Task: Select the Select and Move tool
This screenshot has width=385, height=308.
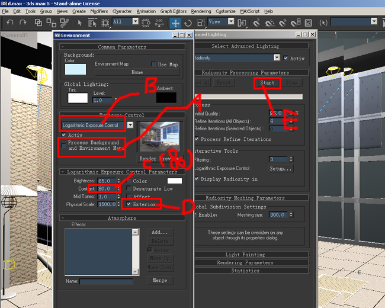Action: tap(176, 23)
